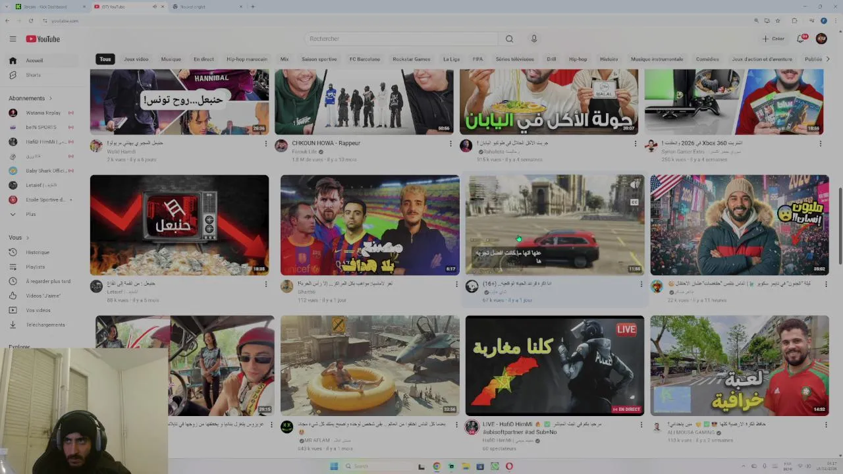Expand the Vous section chevron

click(28, 238)
